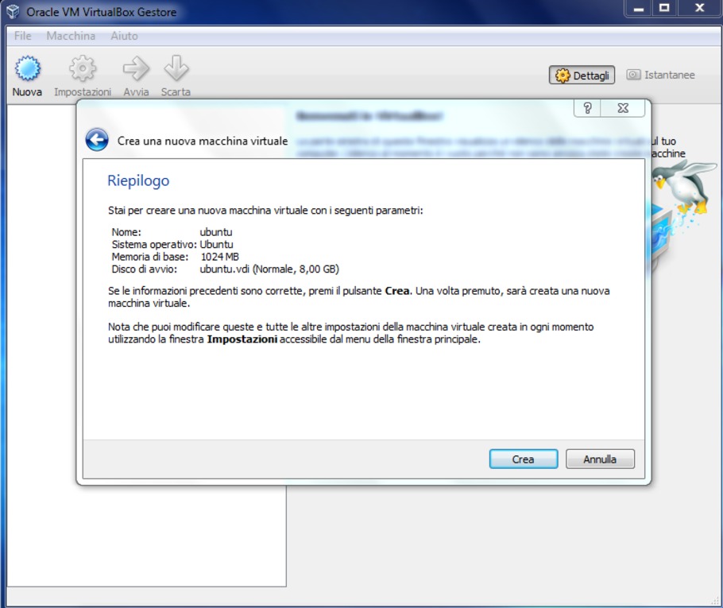Select the Dettagli view button
The image size is (723, 608).
coord(582,76)
